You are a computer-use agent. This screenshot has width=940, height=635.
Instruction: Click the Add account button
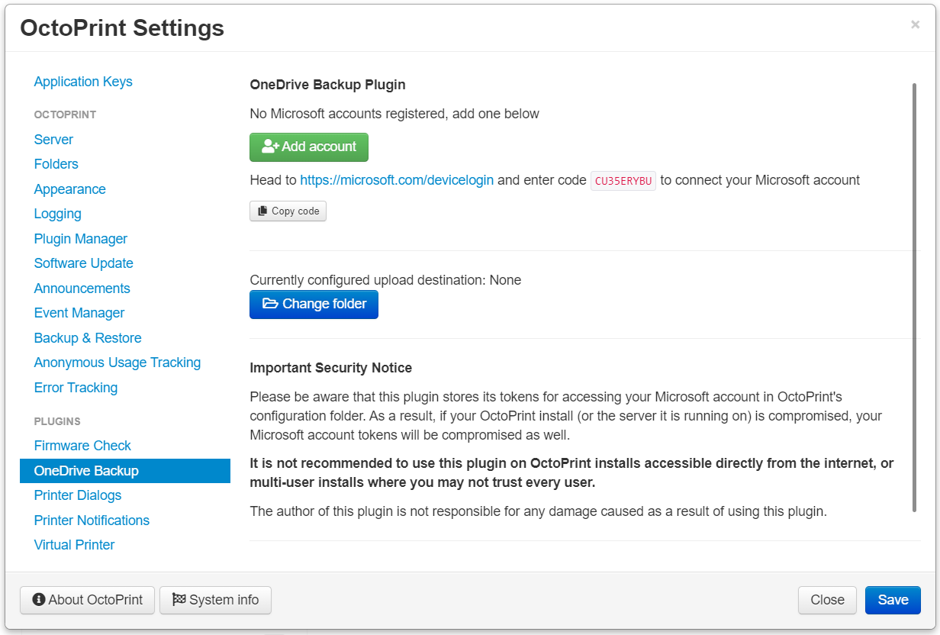(x=309, y=147)
